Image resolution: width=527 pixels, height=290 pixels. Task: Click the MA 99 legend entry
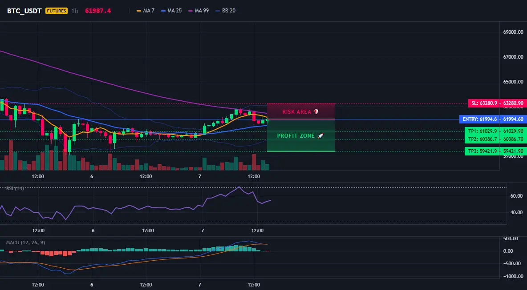(x=199, y=11)
